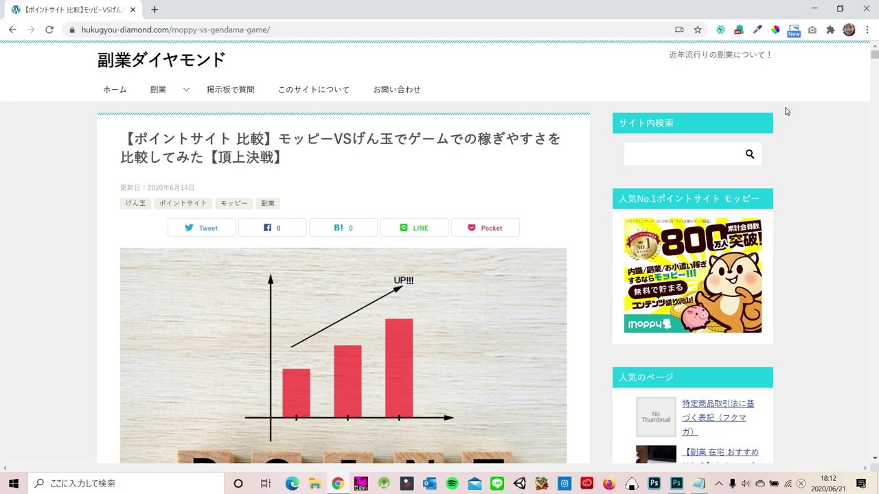
Task: Go back using the browser back arrow
Action: coord(12,30)
